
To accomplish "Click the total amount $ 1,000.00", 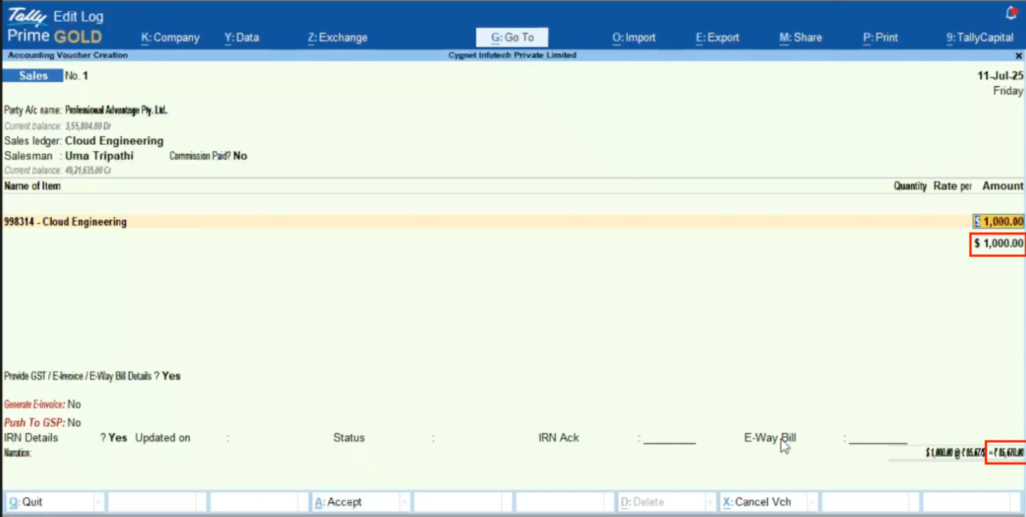I will click(x=998, y=243).
